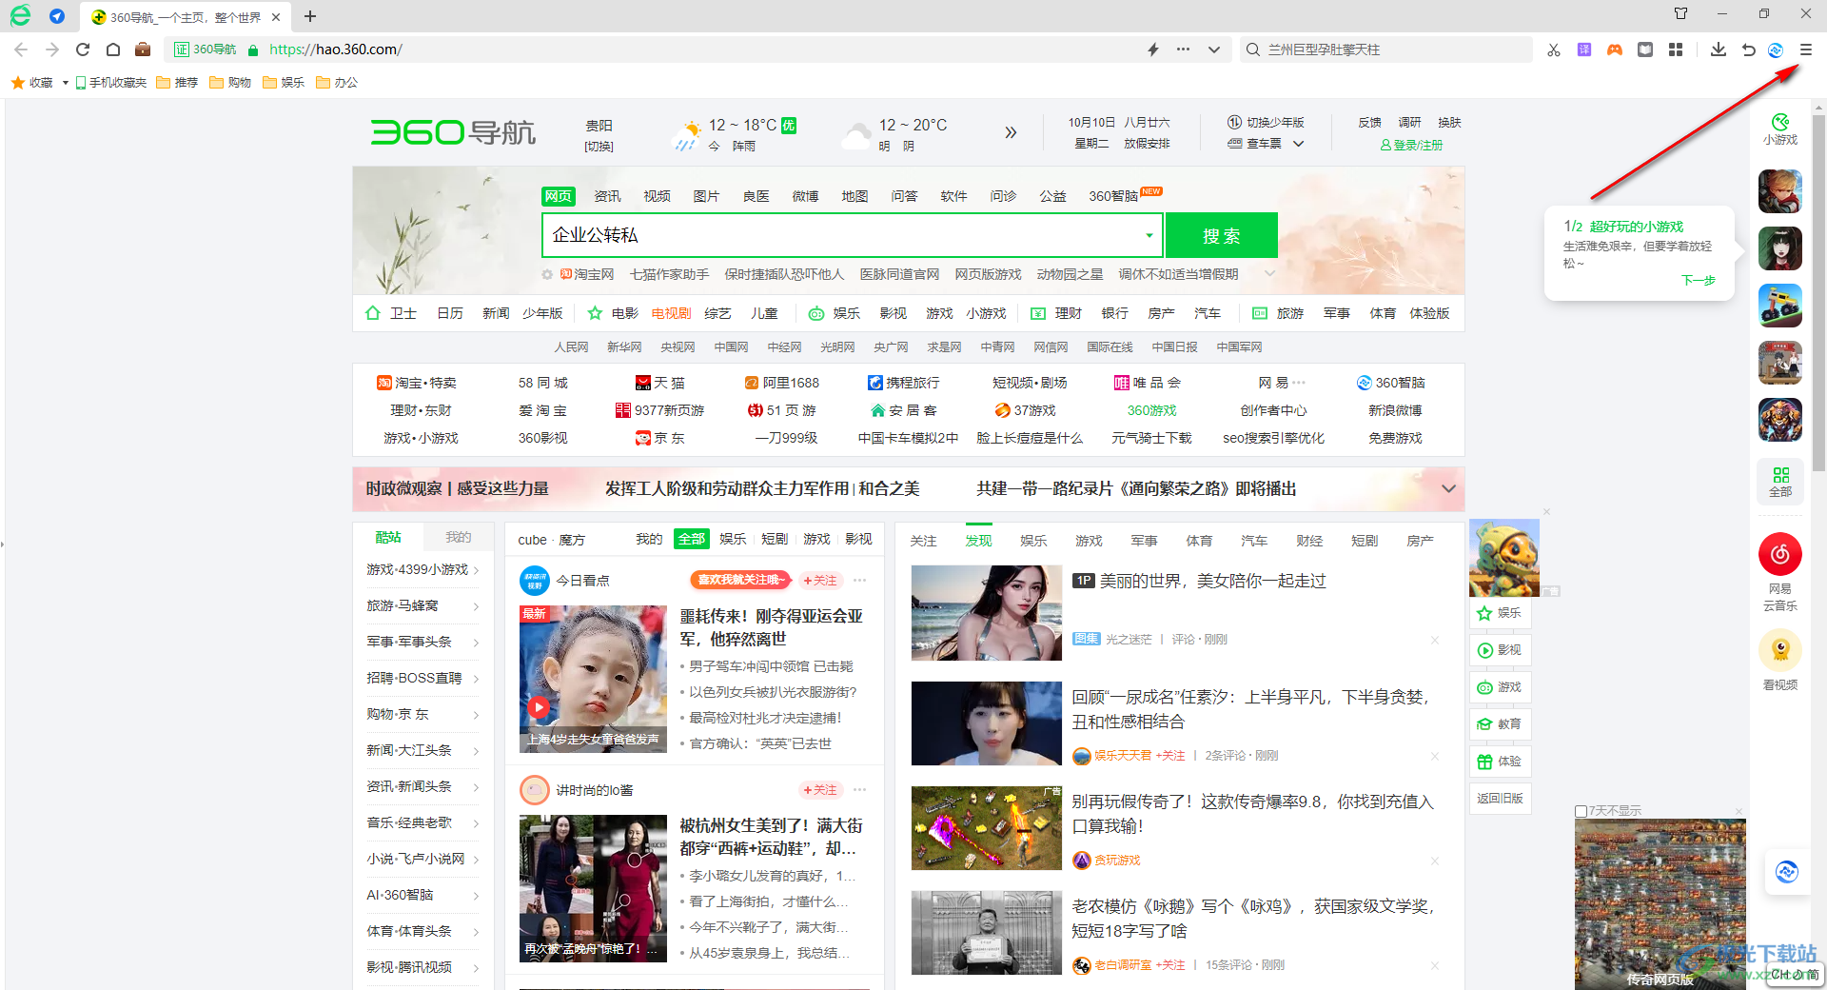Image resolution: width=1827 pixels, height=990 pixels.
Task: Open the 美丽的世界 article thumbnail
Action: tap(986, 613)
